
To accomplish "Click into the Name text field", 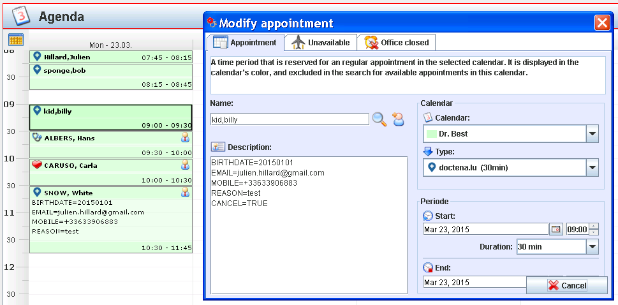I will point(290,119).
